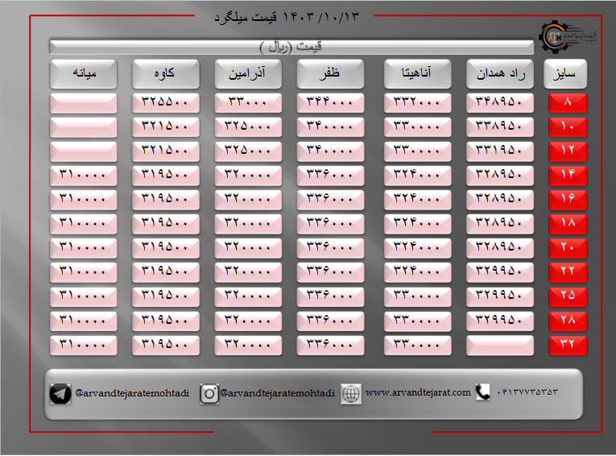Click the آذرامین column header
This screenshot has width=616, height=456.
248,74
